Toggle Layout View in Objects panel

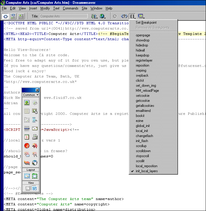[x=34, y=188]
